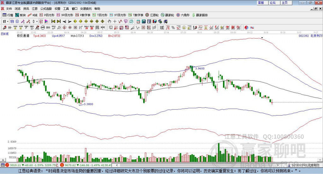323x174 pixels.
Task: Click the 002392 北京利尔 stock label
Action: 311,36
